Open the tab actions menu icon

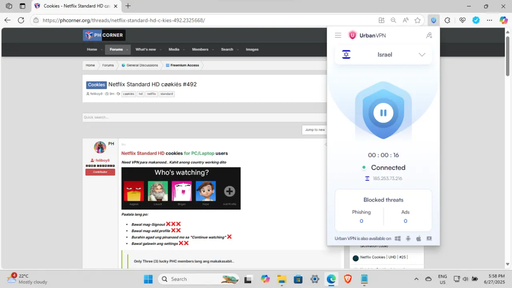pos(22,6)
